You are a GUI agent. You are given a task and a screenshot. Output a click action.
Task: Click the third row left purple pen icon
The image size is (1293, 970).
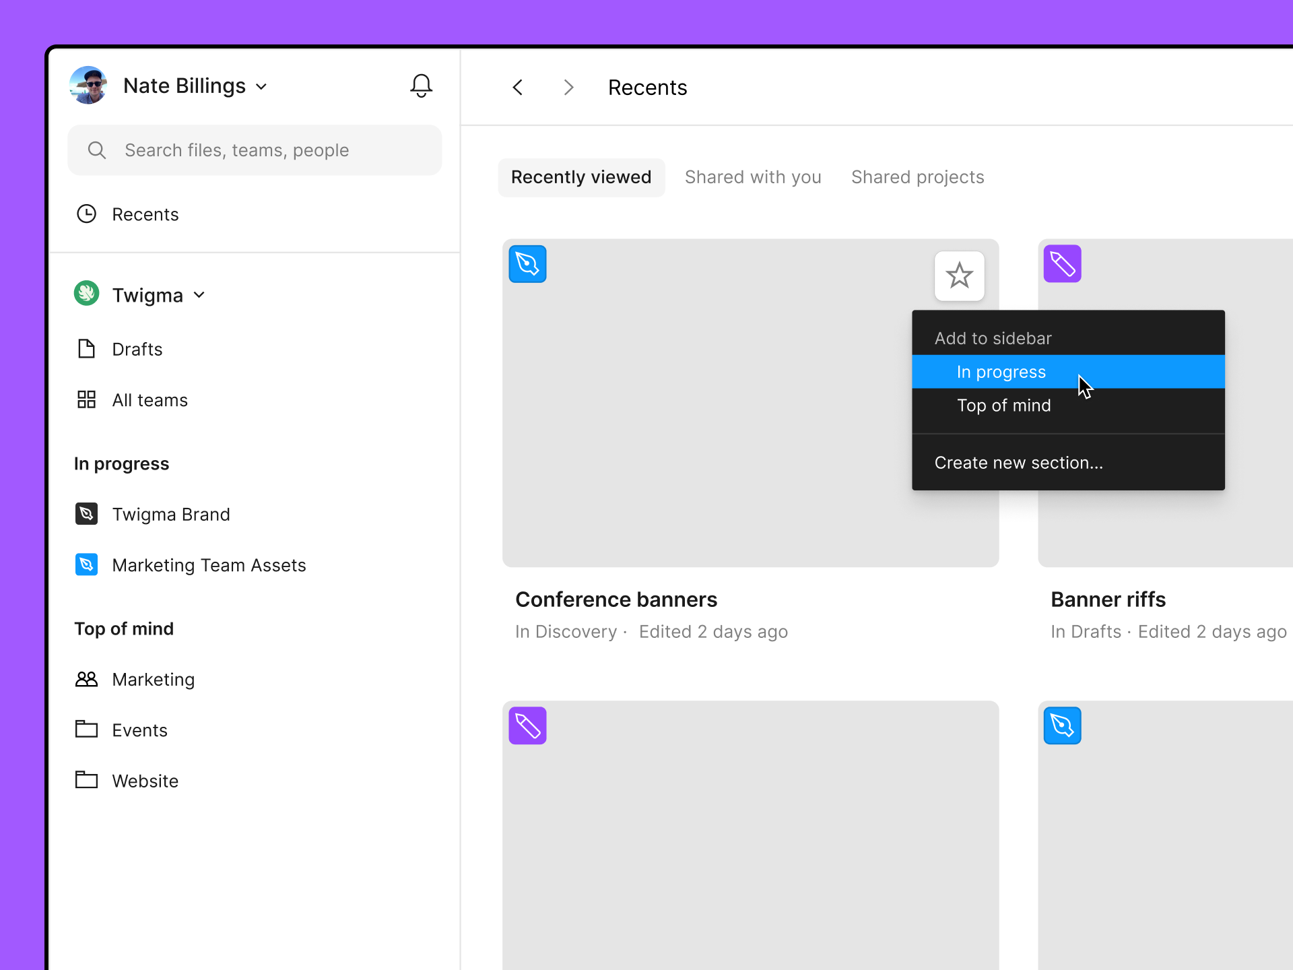coord(527,725)
